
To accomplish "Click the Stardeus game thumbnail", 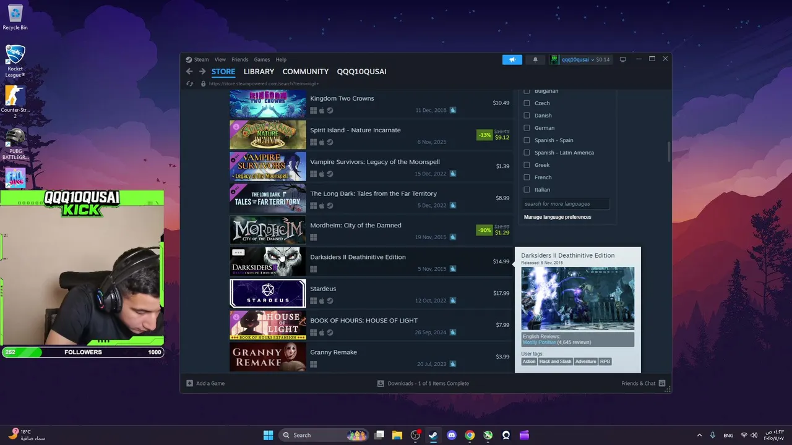I will pos(268,294).
